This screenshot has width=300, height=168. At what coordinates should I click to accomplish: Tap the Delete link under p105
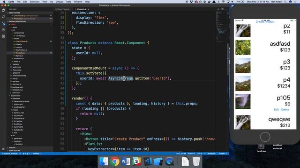point(285,110)
